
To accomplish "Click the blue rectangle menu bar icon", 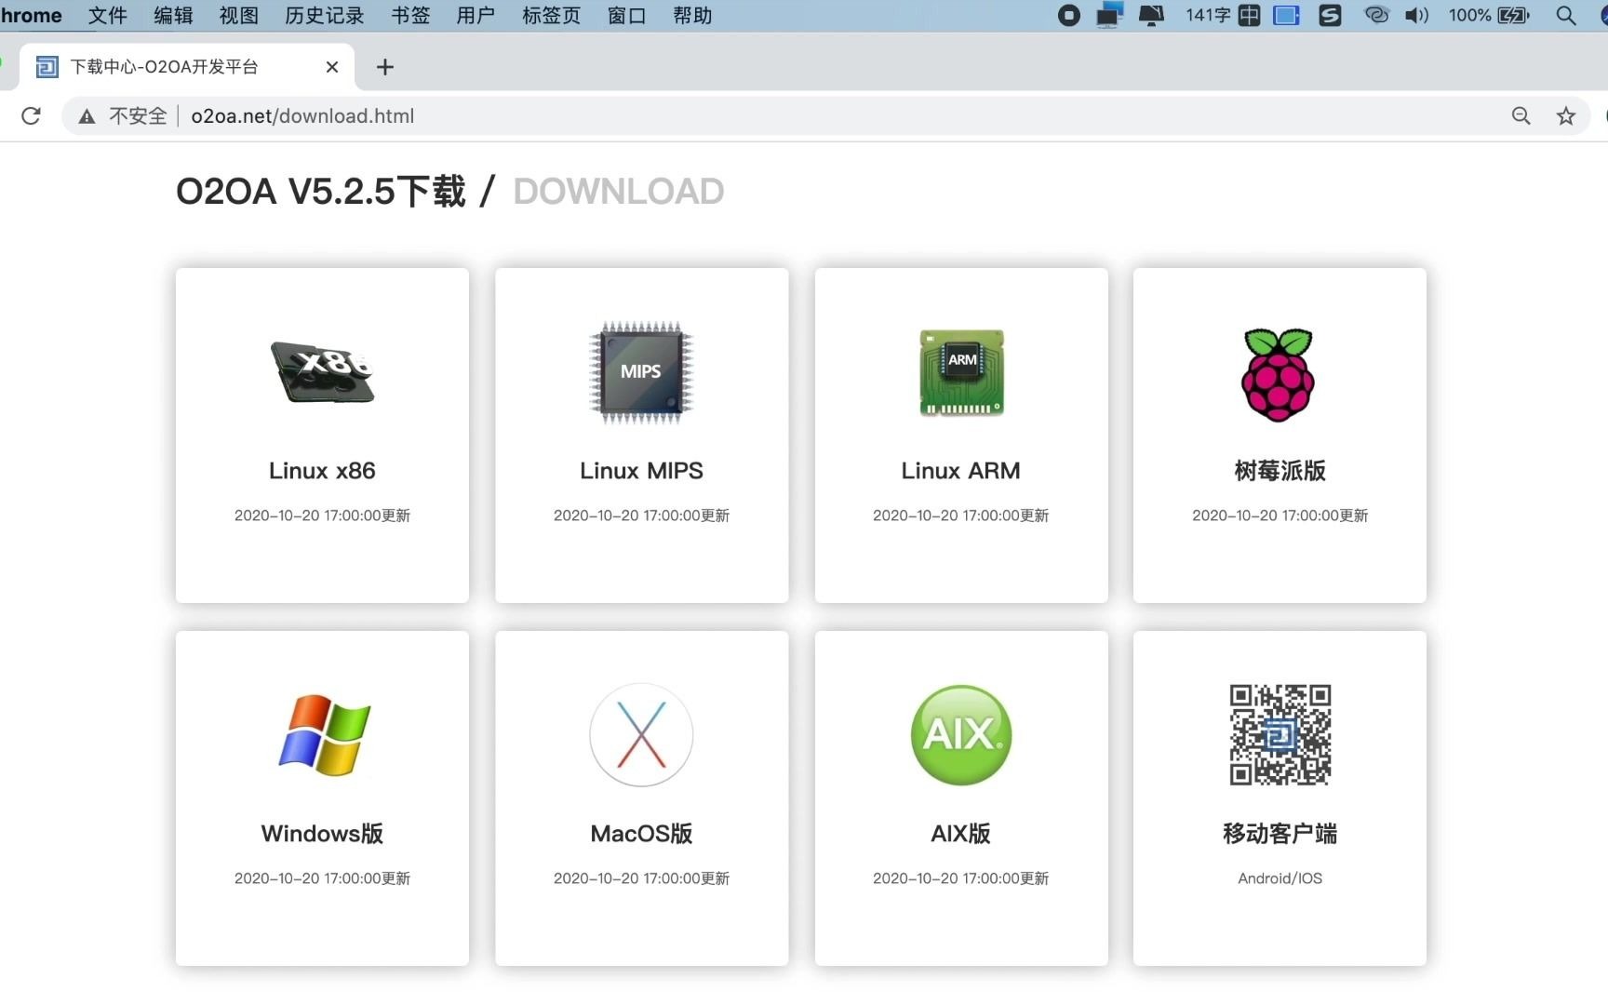I will click(1286, 15).
